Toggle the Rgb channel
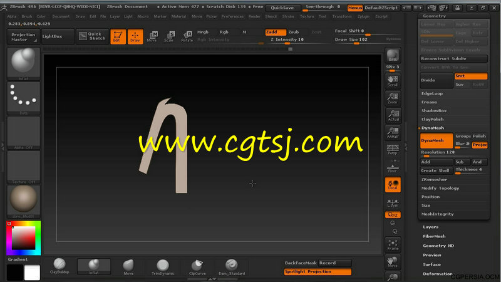 [x=224, y=32]
